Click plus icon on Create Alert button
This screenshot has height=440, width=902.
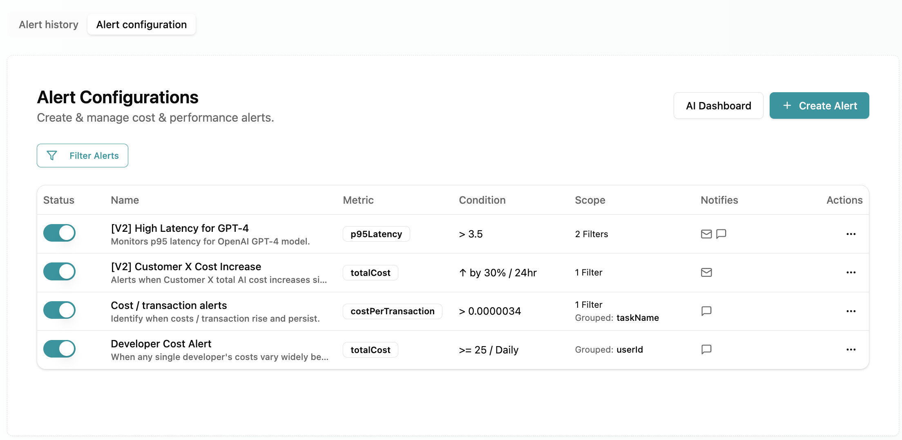[787, 106]
